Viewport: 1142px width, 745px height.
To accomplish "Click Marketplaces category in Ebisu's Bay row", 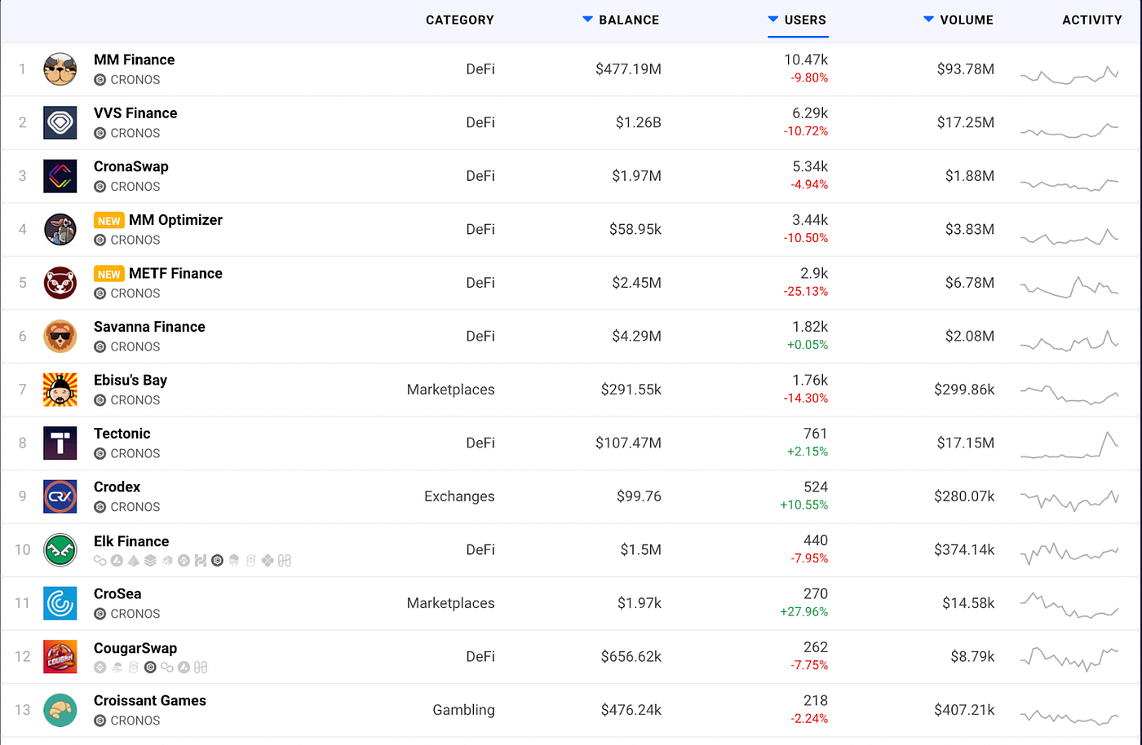I will point(450,390).
